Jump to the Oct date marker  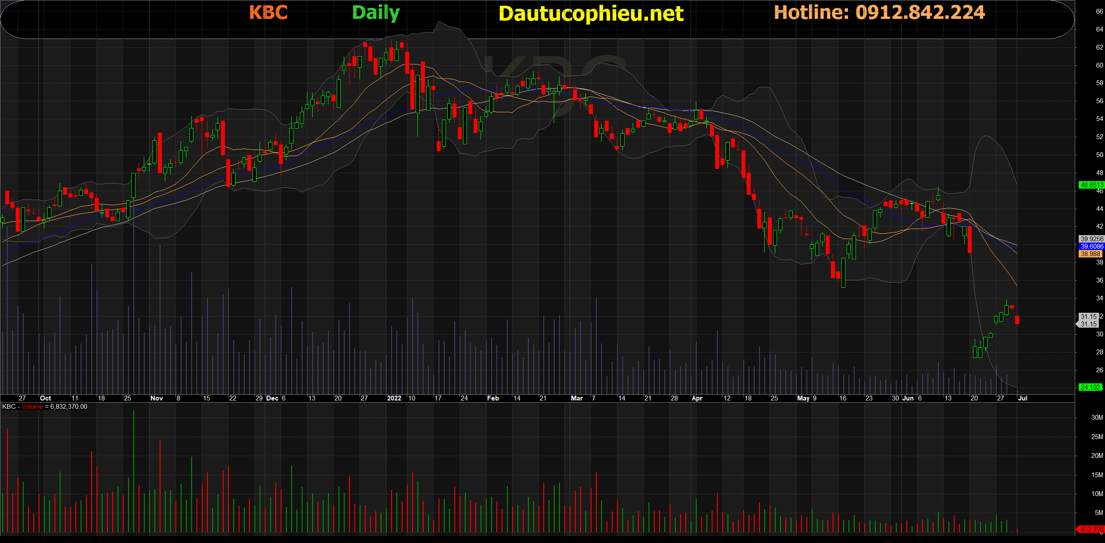pos(45,398)
